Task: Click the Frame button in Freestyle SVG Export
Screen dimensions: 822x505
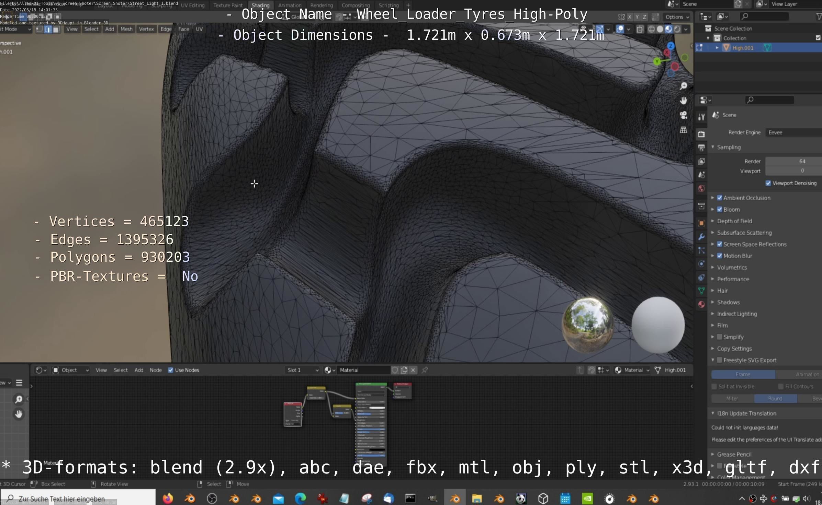Action: 743,374
